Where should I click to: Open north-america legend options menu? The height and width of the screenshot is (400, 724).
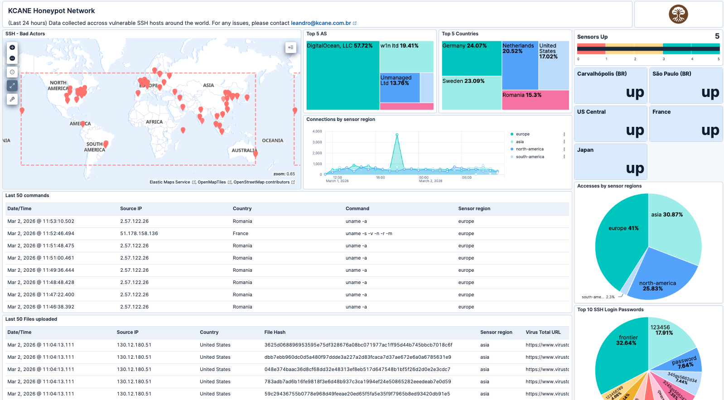pyautogui.click(x=564, y=149)
